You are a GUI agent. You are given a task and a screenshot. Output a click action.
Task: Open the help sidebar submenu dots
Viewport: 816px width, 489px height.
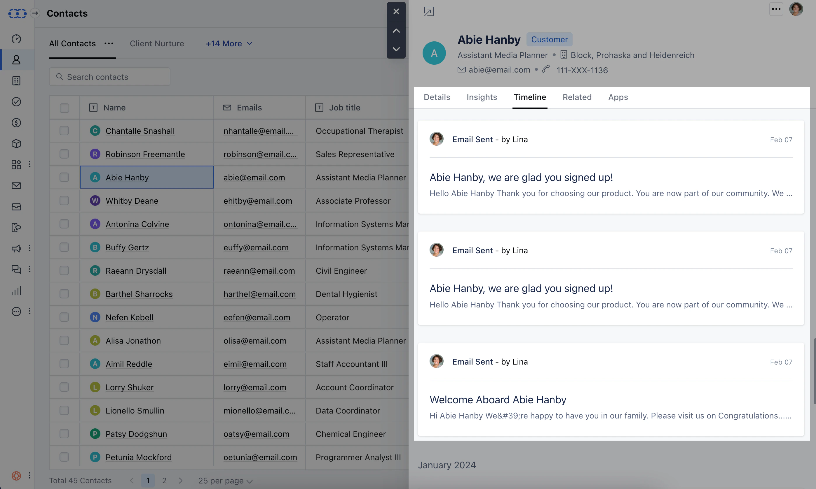[x=30, y=475]
